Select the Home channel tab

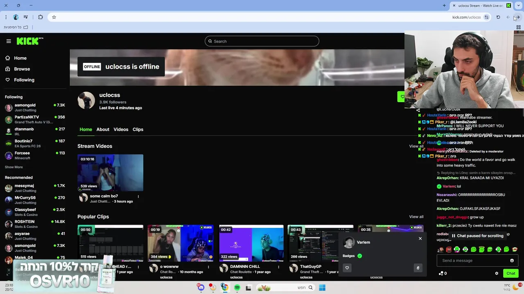click(86, 129)
